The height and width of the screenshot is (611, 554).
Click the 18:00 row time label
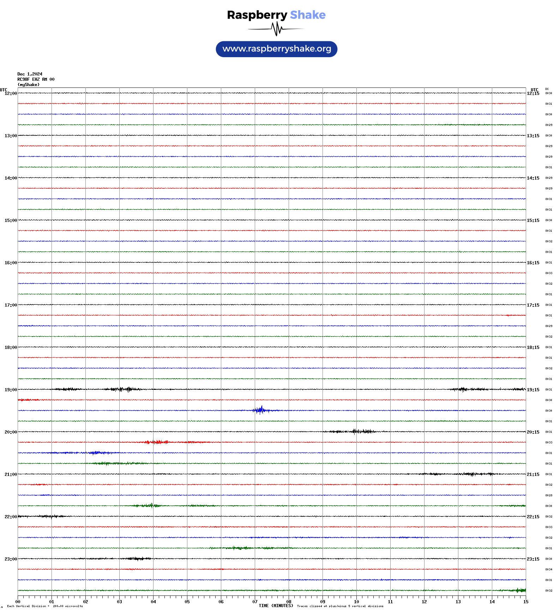[x=11, y=347]
